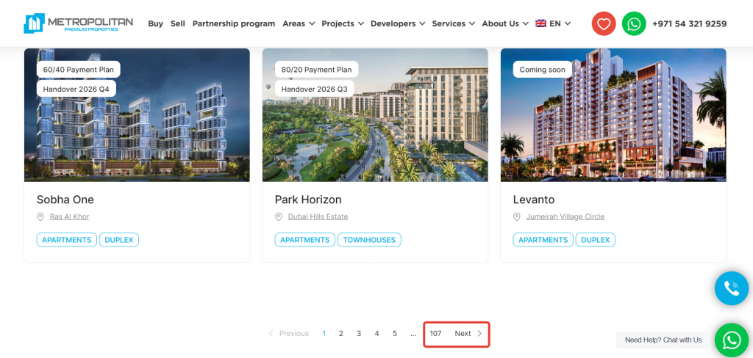Open the Buy menu item
The image size is (753, 358).
[x=155, y=23]
